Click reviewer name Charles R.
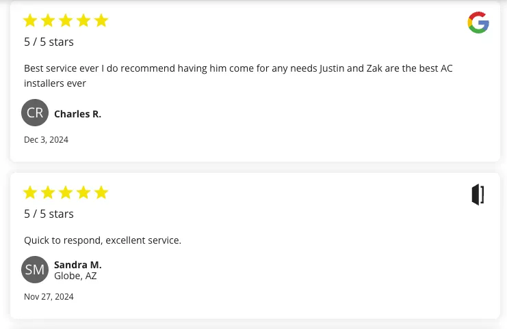Screen dimensions: 507x329 click(x=77, y=114)
